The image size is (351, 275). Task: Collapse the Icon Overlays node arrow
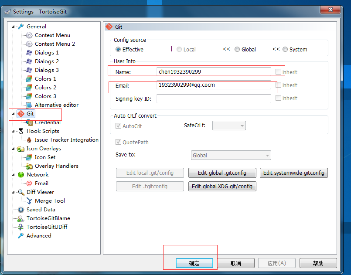click(13, 149)
